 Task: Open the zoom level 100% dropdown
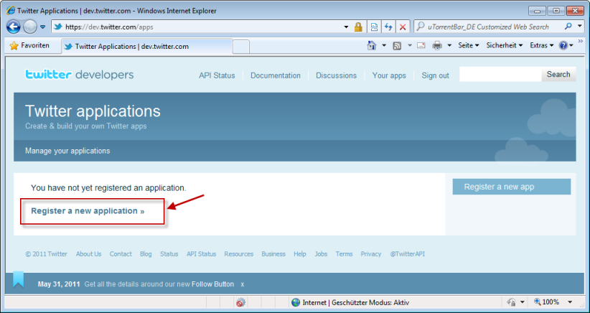click(556, 302)
